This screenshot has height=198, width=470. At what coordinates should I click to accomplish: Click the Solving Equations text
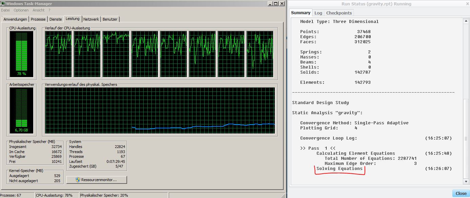339,169
